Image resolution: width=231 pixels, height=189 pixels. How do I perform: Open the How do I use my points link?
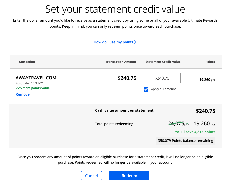tap(113, 42)
